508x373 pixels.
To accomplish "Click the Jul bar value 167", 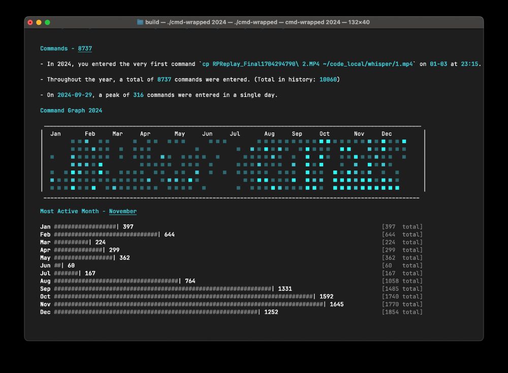I will [x=90, y=273].
